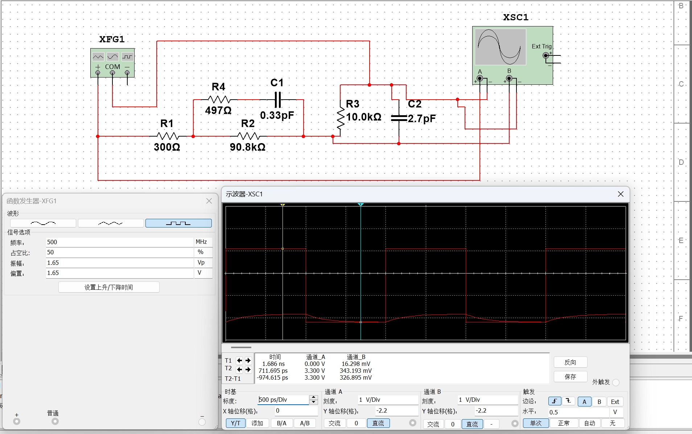Click function generator plus terminal
This screenshot has width=692, height=434.
point(17,421)
